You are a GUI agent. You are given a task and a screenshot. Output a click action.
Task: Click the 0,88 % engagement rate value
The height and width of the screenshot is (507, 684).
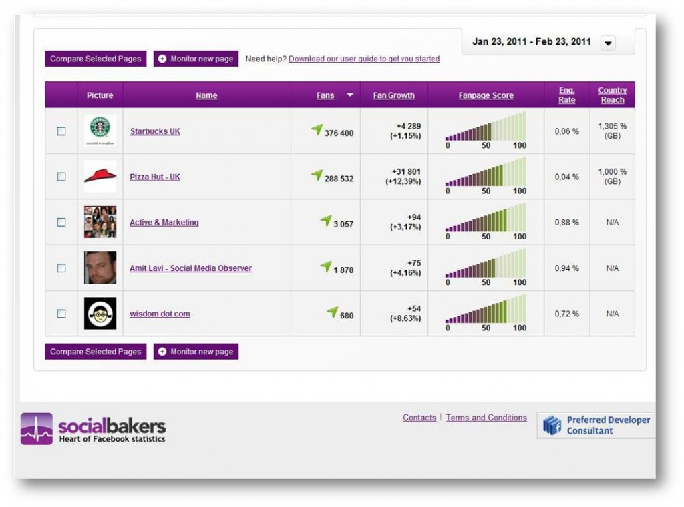pyautogui.click(x=566, y=222)
